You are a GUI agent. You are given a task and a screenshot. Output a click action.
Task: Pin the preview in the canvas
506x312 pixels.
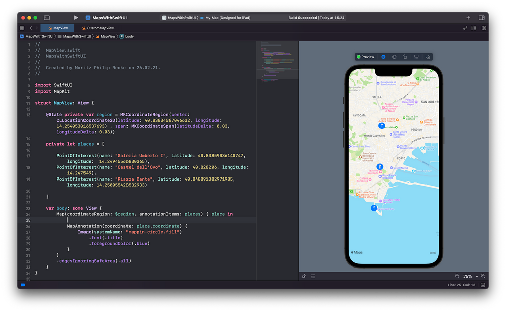pos(304,276)
